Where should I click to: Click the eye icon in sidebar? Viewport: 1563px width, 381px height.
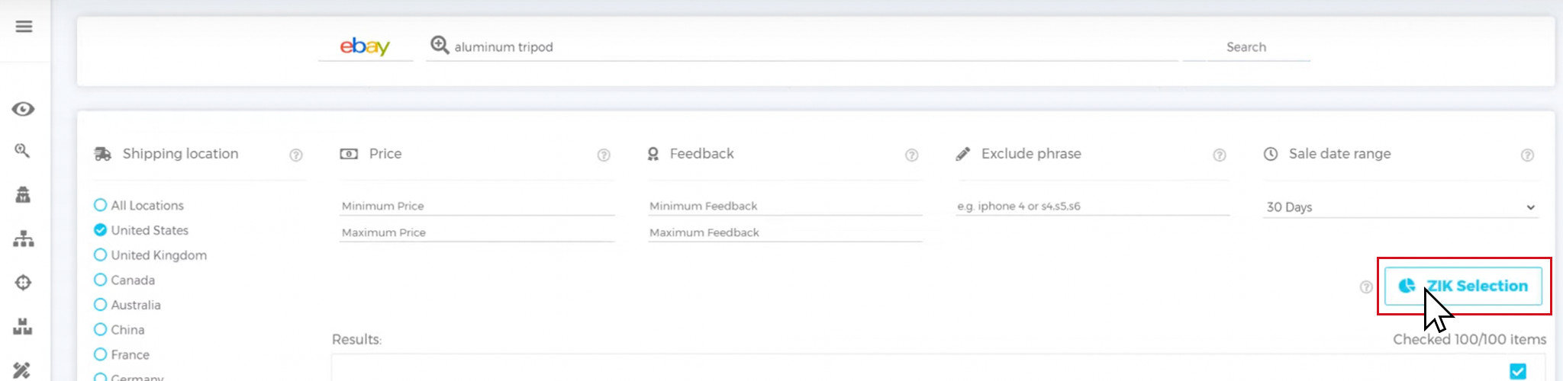pyautogui.click(x=23, y=109)
